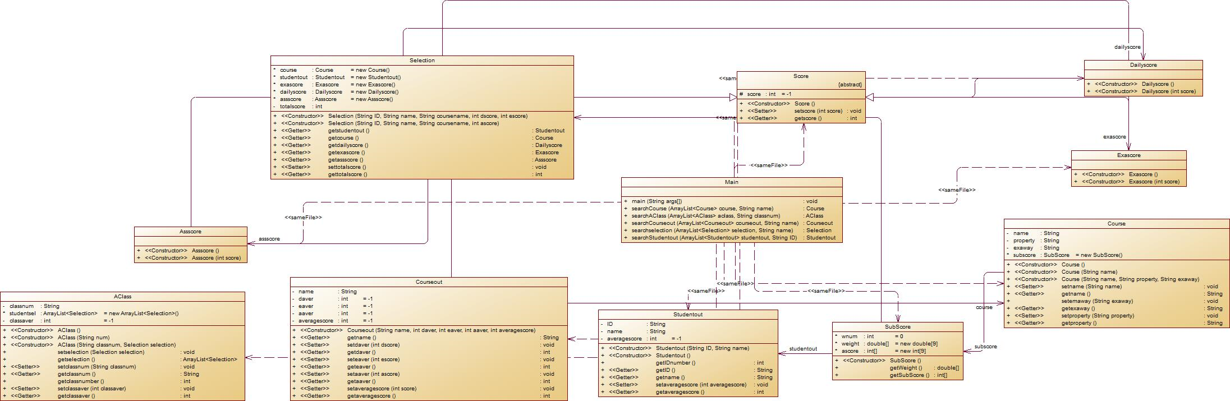Select the Main class title header
Image resolution: width=1230 pixels, height=401 pixels.
tap(732, 182)
